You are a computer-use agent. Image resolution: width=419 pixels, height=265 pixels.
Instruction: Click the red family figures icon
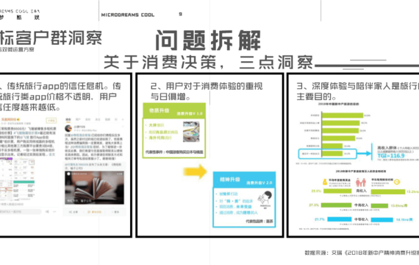[361, 183]
